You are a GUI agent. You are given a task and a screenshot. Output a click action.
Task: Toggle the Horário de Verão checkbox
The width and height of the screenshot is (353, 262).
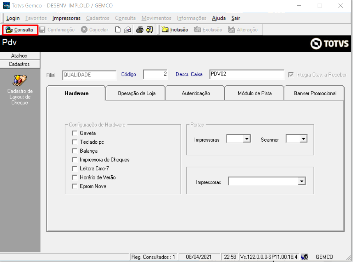(x=74, y=177)
